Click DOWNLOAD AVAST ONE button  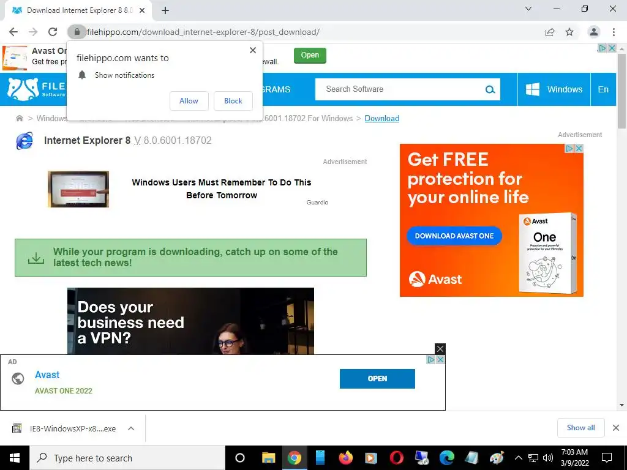(454, 236)
